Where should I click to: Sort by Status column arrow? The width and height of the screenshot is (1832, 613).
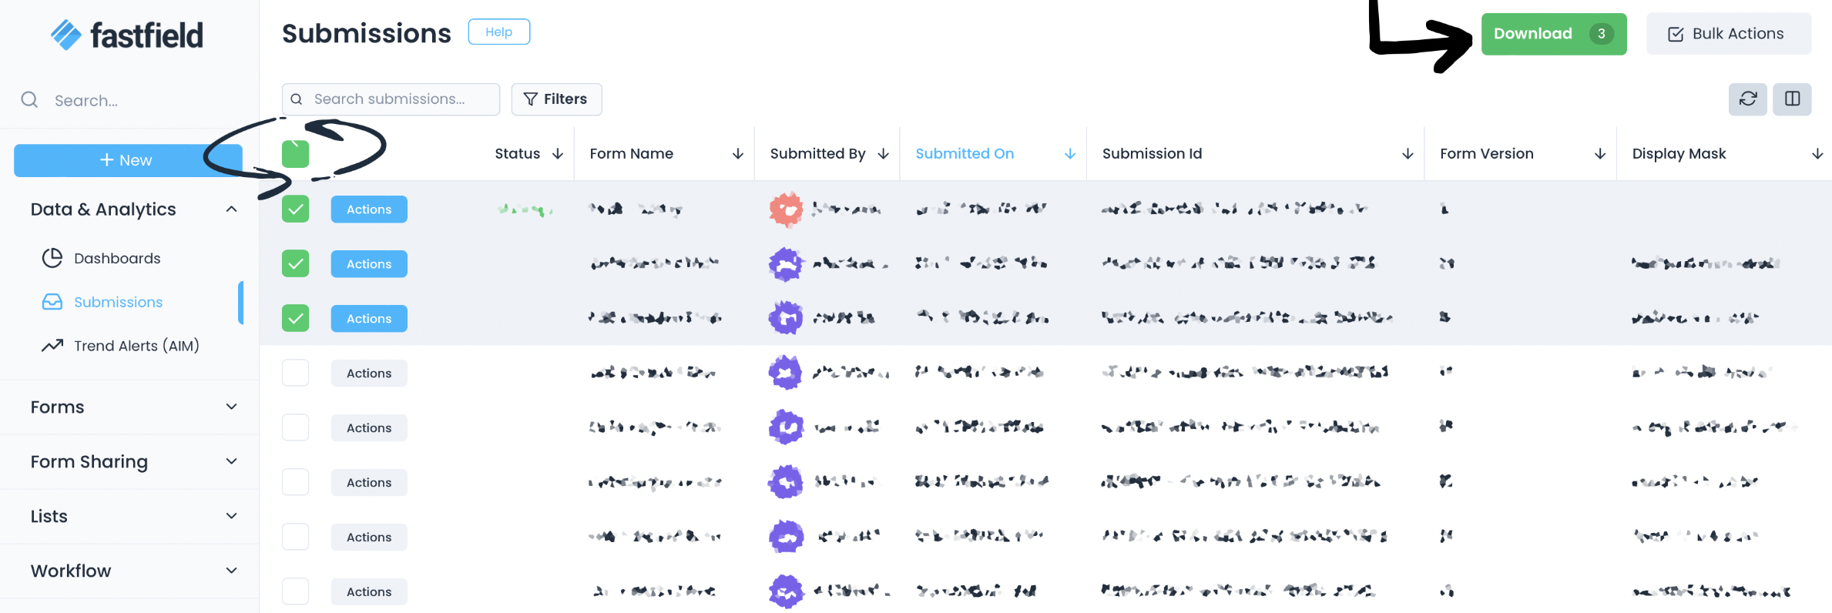click(x=558, y=154)
